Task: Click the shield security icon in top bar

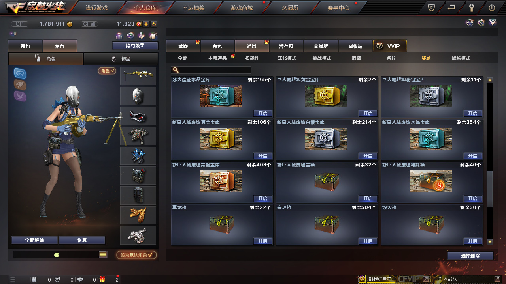Action: click(432, 7)
